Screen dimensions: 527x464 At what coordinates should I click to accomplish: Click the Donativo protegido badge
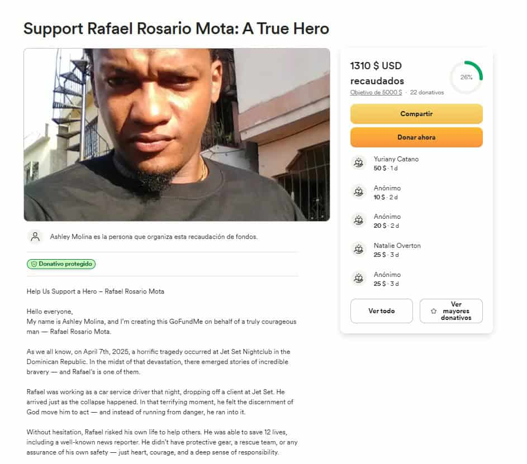pyautogui.click(x=61, y=264)
